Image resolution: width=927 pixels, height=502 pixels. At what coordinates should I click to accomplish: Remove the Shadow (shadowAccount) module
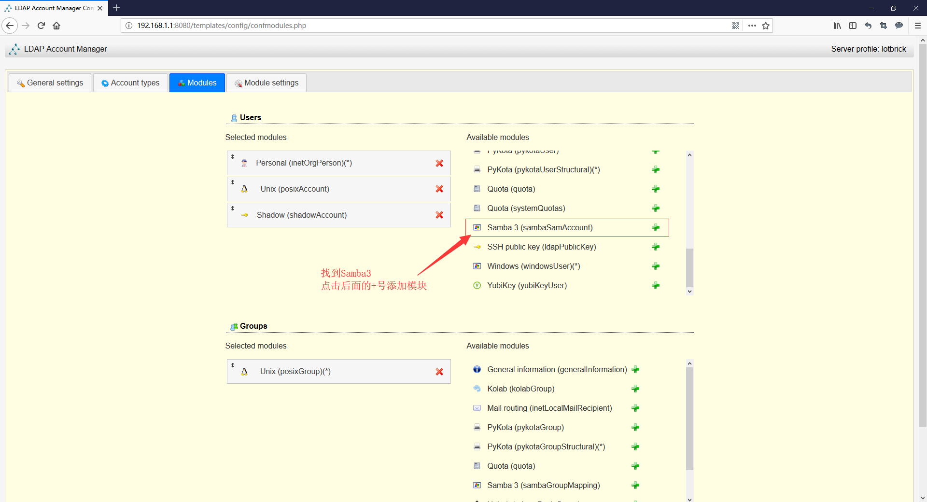[439, 215]
